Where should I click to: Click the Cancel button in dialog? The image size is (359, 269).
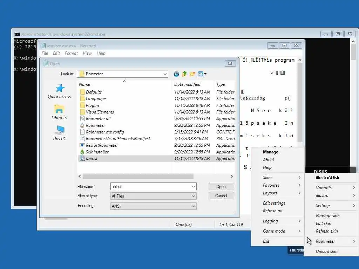tap(221, 196)
